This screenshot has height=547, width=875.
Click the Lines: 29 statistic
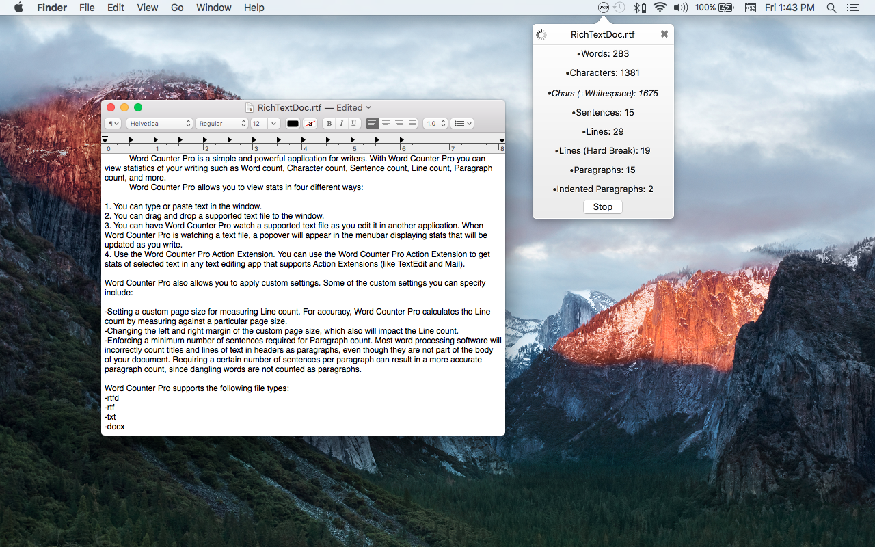[x=603, y=131]
